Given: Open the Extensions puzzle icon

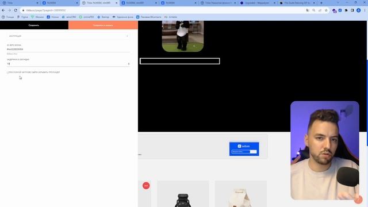Looking at the screenshot, I should pos(346,10).
